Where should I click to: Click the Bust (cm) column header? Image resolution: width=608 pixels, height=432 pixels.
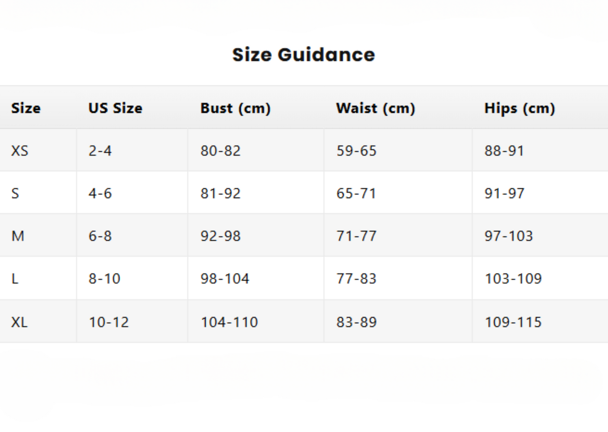pyautogui.click(x=235, y=108)
